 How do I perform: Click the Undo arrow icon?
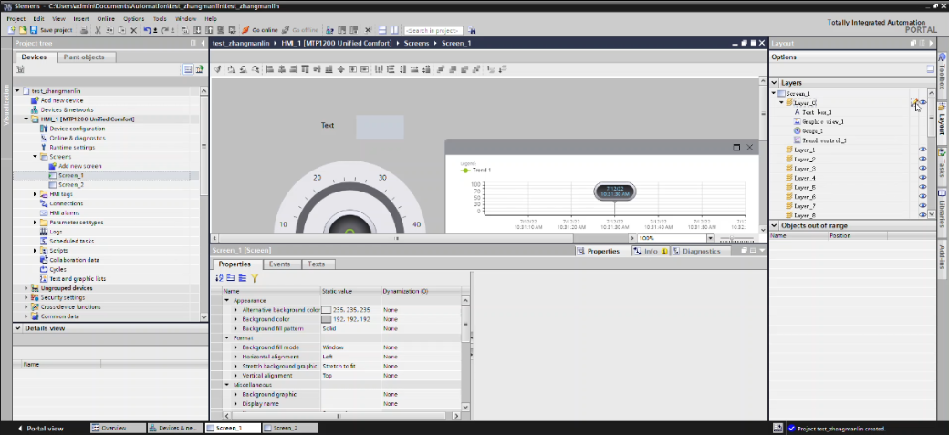148,30
